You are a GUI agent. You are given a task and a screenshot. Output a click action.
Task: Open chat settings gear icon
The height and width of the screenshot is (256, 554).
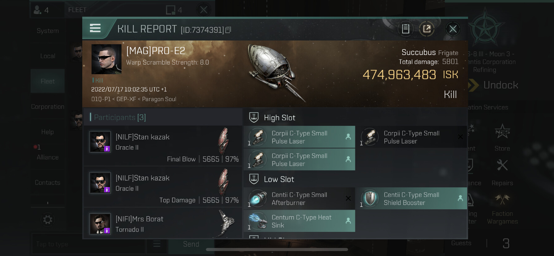coord(48,220)
